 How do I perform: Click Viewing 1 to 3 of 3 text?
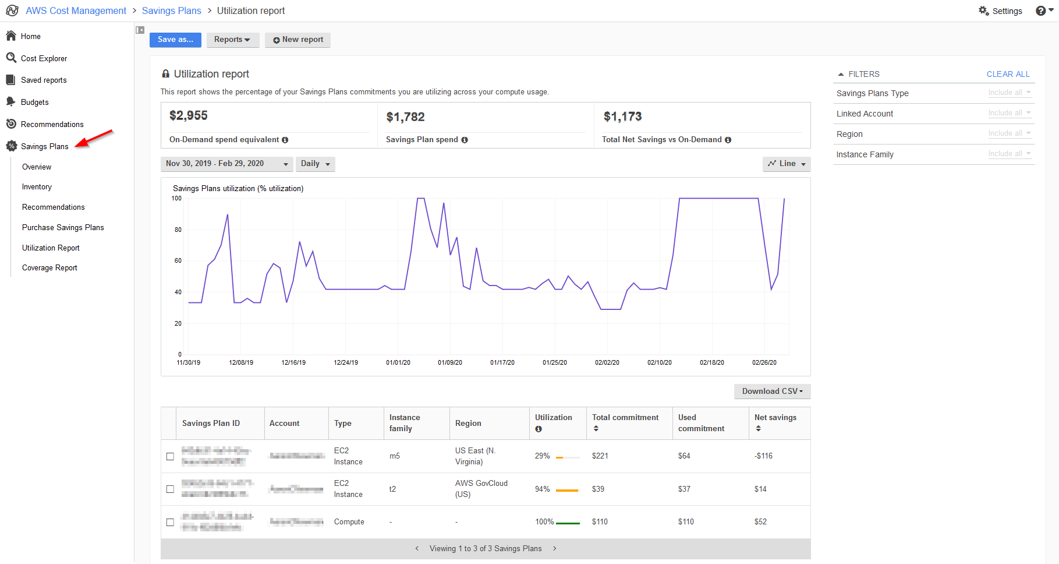click(x=486, y=548)
